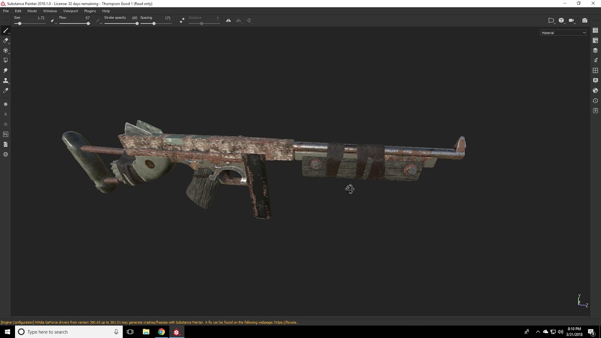This screenshot has height=338, width=601.
Task: Click the Flow slider
Action: point(74,23)
